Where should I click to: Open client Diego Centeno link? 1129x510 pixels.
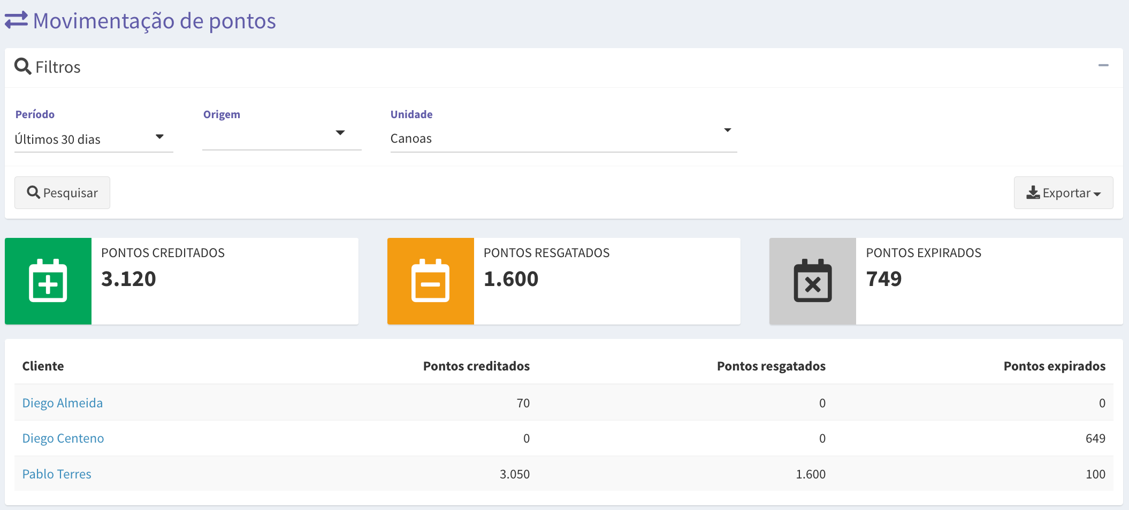click(x=63, y=438)
